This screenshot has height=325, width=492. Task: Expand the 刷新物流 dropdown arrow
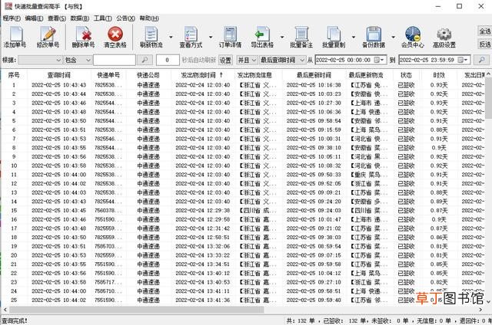coord(171,37)
